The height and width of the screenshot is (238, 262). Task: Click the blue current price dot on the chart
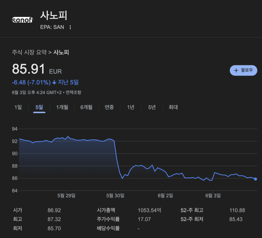pos(255,179)
